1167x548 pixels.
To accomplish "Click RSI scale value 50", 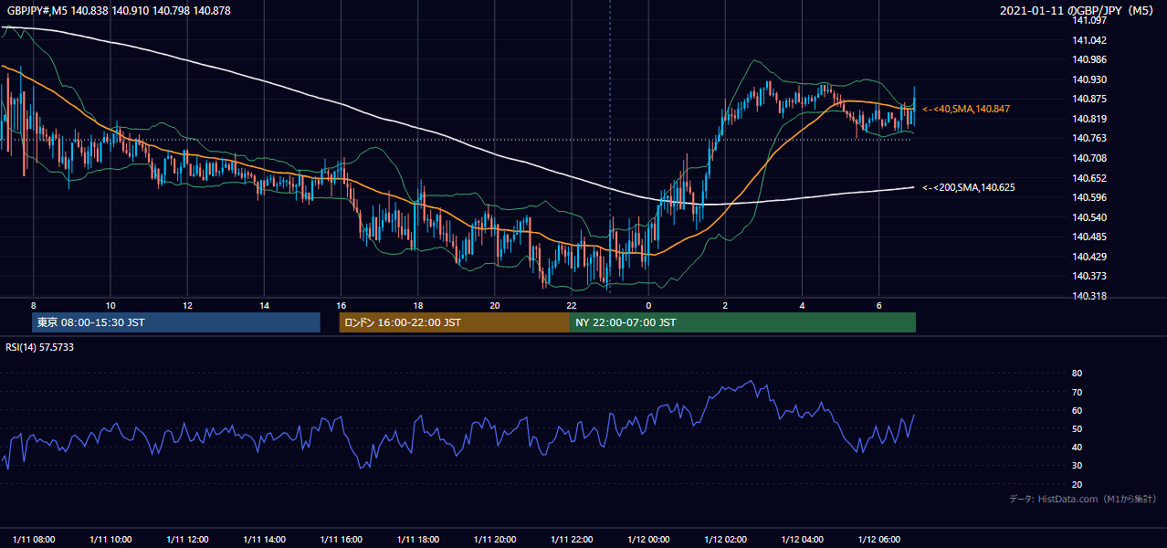I will click(x=1077, y=428).
